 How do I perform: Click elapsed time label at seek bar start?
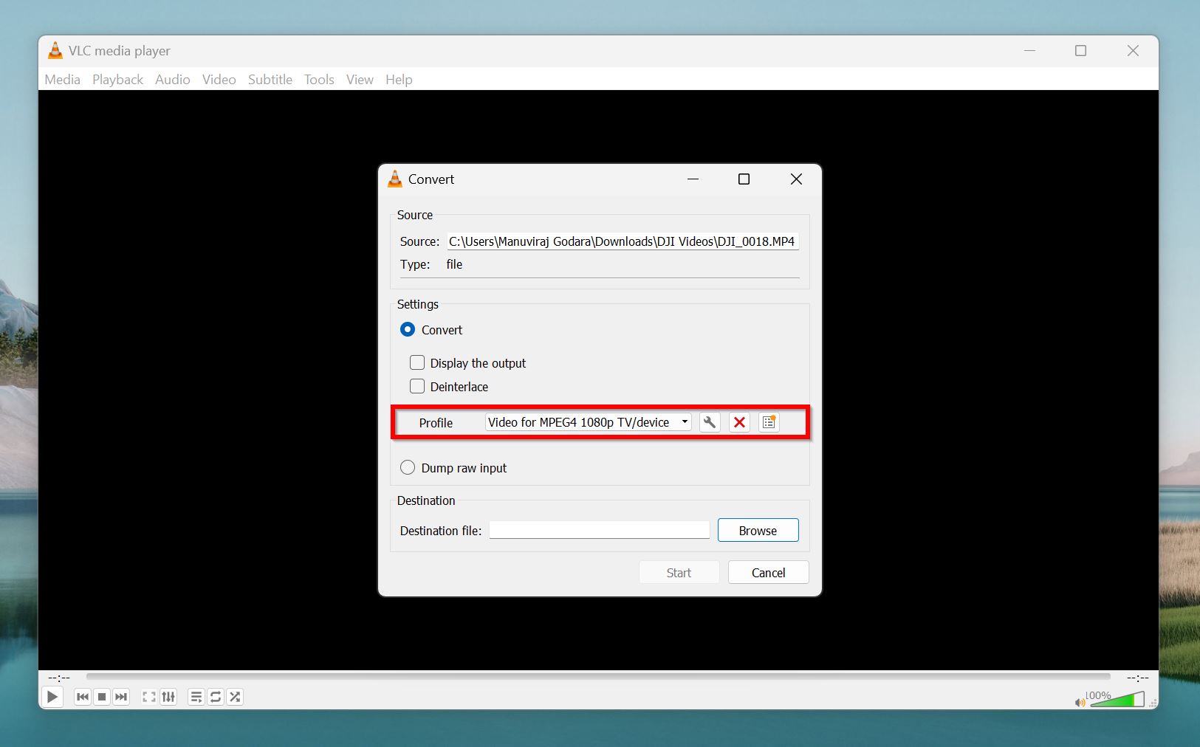(59, 677)
